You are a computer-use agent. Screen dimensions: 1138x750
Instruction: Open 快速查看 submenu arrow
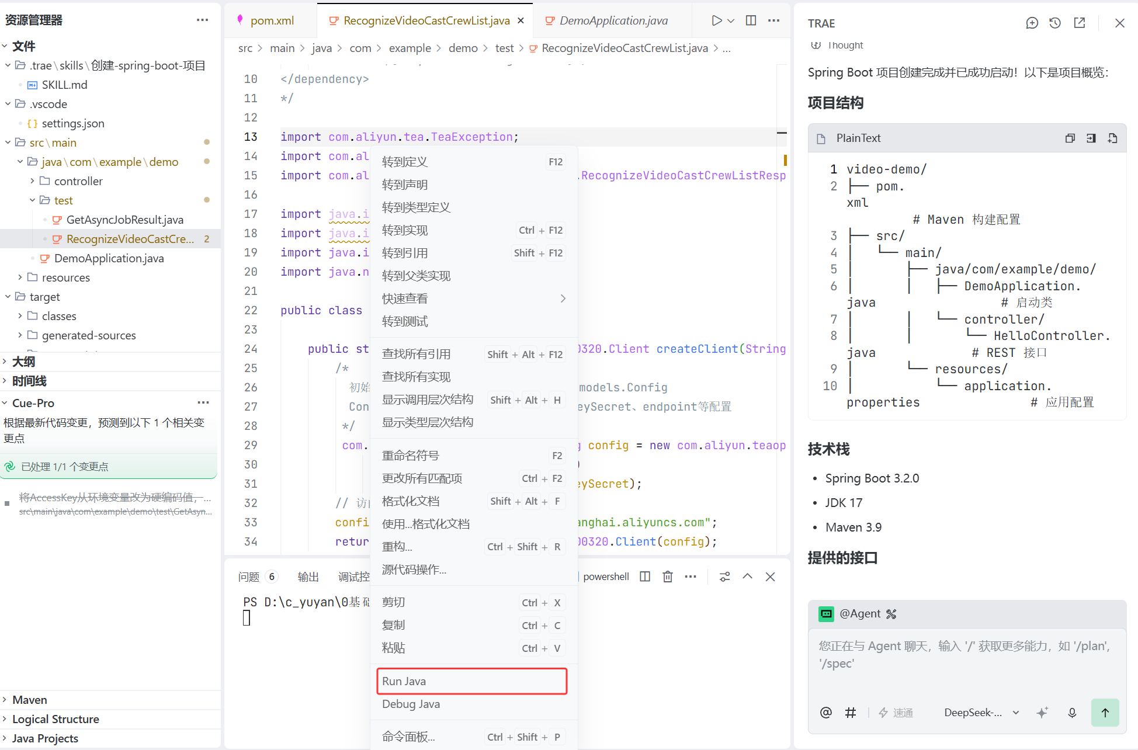(563, 298)
